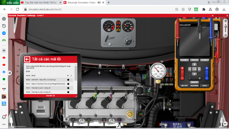Click the fault code list scrollbar
The width and height of the screenshot is (229, 129).
pos(76,73)
